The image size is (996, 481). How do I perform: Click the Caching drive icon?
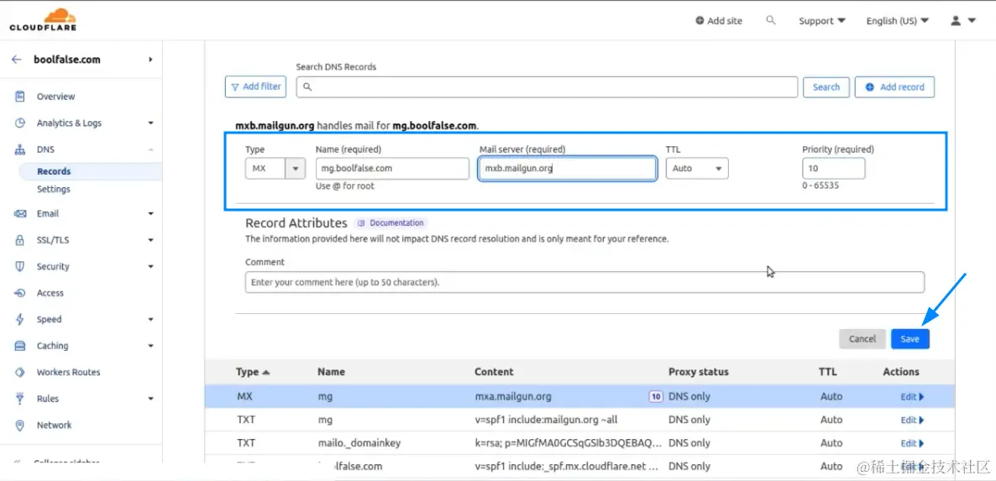click(19, 346)
